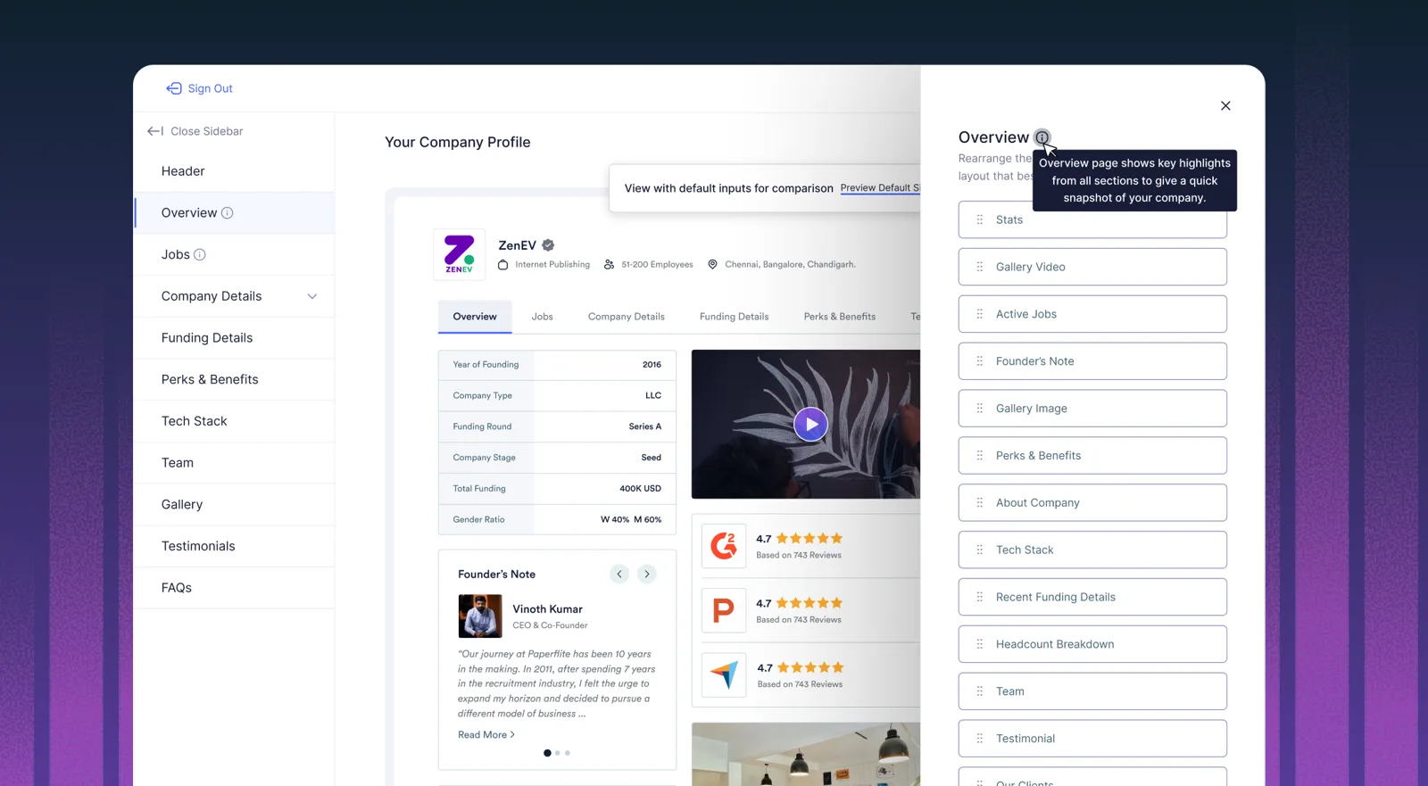Viewport: 1428px width, 786px height.
Task: Grab the drag handle on Stats row
Action: coord(979,219)
